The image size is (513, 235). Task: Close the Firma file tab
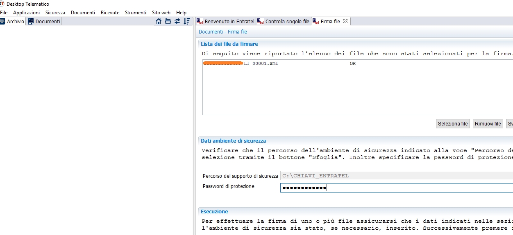tap(345, 21)
